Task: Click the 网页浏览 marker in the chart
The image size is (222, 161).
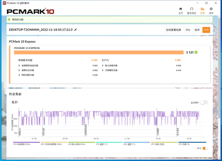Action: [44, 132]
